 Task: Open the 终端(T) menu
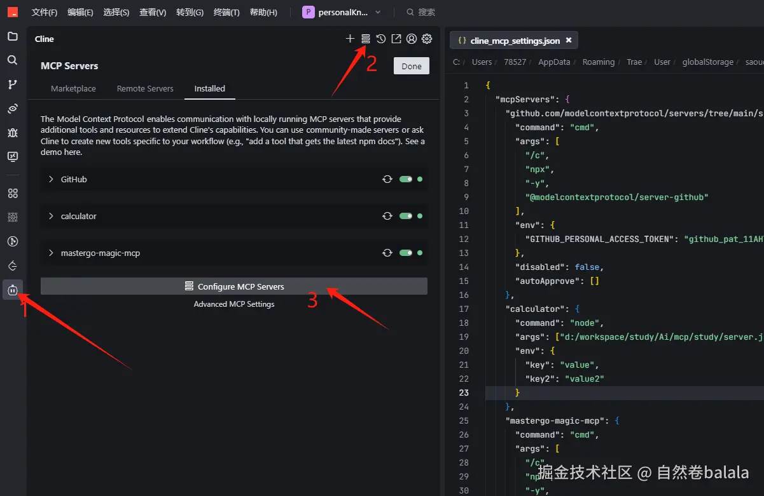click(226, 12)
